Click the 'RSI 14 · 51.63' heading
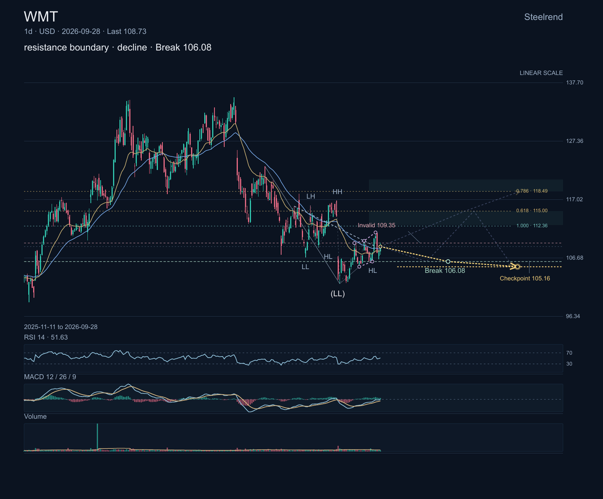Screen dimensions: 603x499 [x=46, y=337]
